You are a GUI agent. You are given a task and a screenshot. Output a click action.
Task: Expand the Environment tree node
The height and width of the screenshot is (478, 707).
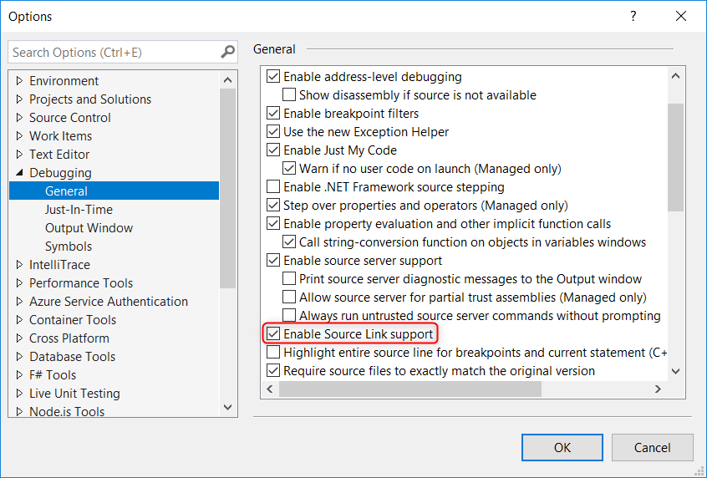(x=19, y=81)
